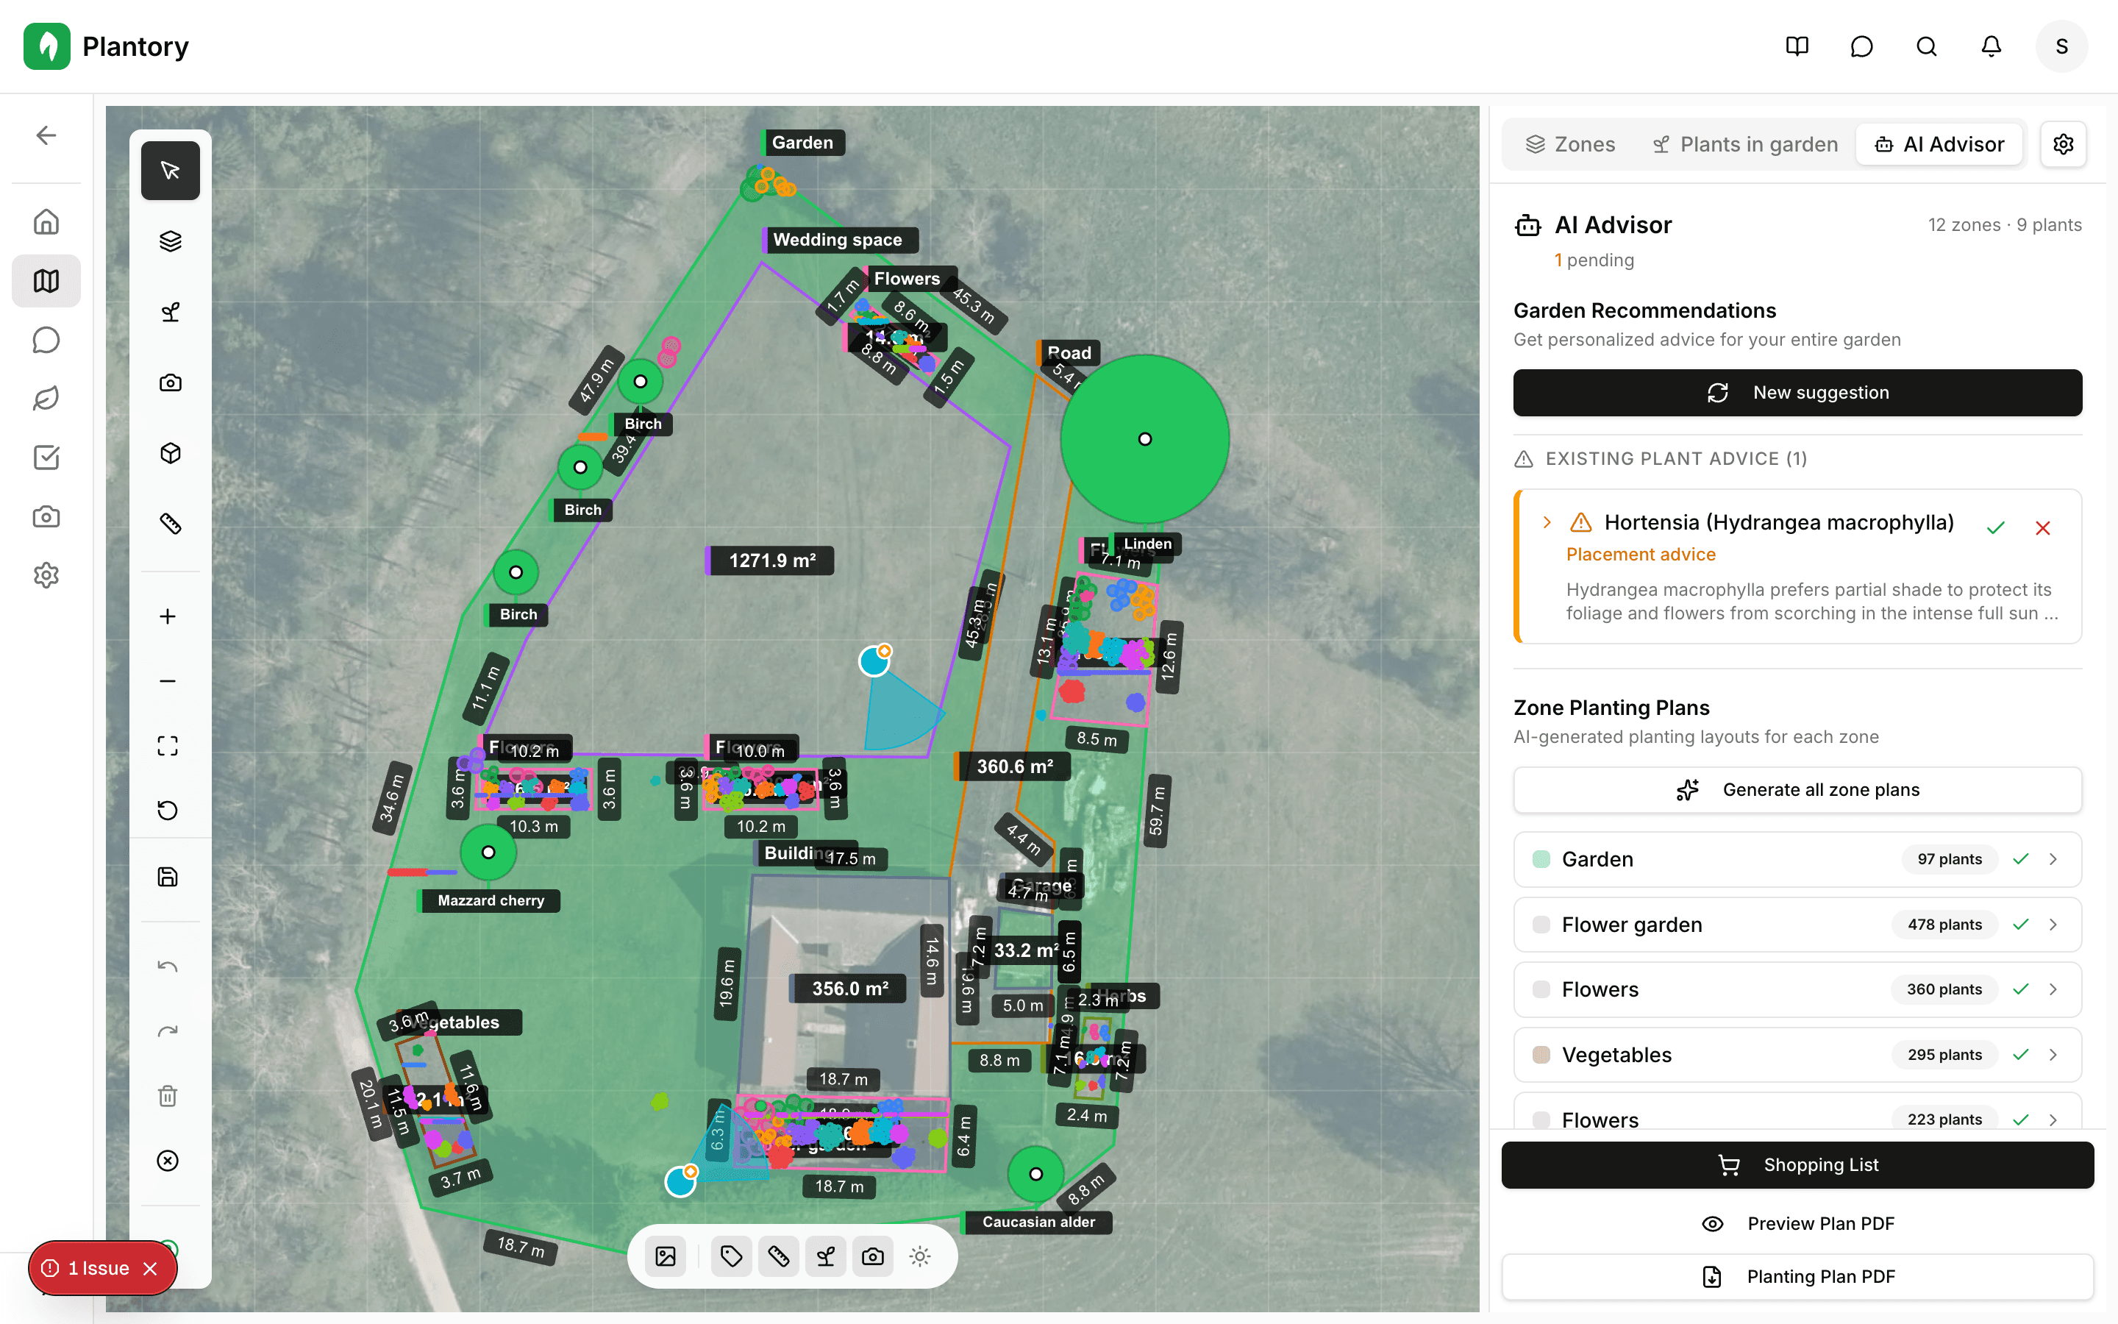
Task: Expand the Garden zone planting plan
Action: (2053, 859)
